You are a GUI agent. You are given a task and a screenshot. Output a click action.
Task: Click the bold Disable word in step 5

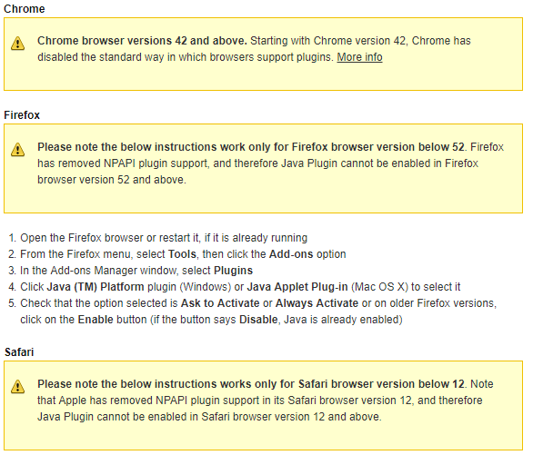258,320
